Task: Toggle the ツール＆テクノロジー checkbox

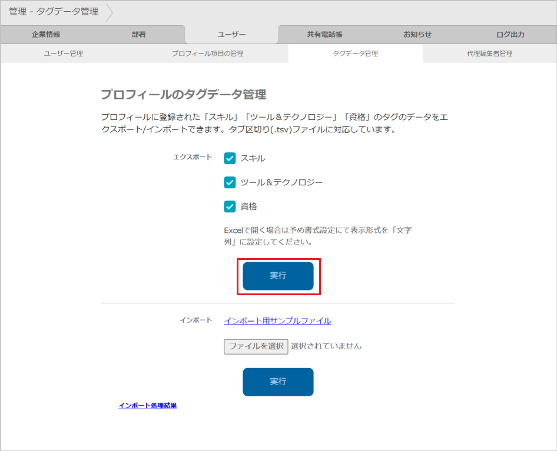Action: [x=230, y=182]
